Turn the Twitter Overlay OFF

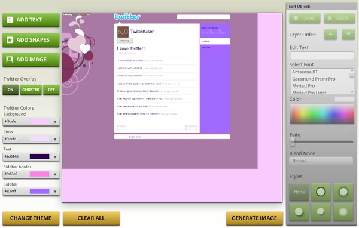click(x=51, y=90)
